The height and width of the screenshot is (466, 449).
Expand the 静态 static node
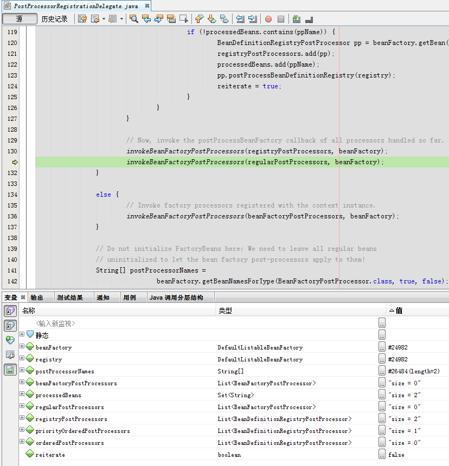click(22, 334)
